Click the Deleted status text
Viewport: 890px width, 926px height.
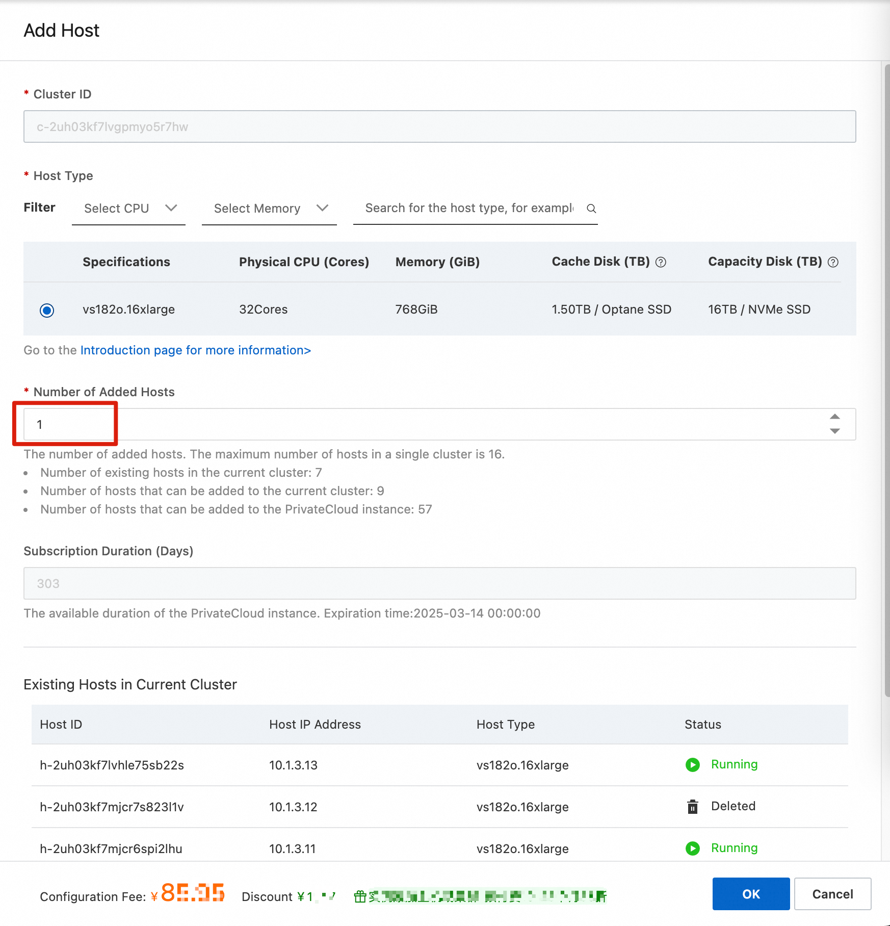pyautogui.click(x=734, y=806)
